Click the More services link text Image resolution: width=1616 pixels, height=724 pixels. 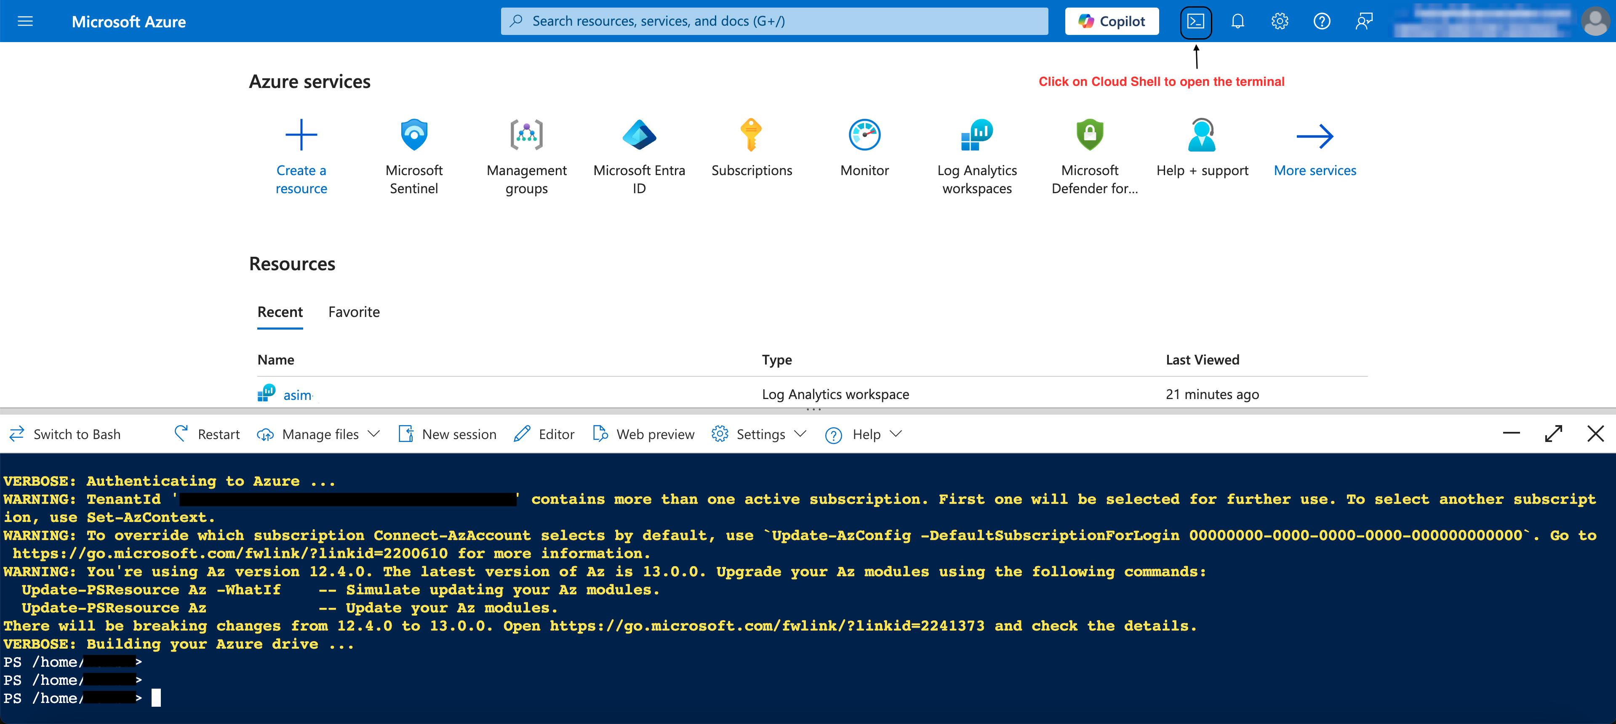point(1315,170)
